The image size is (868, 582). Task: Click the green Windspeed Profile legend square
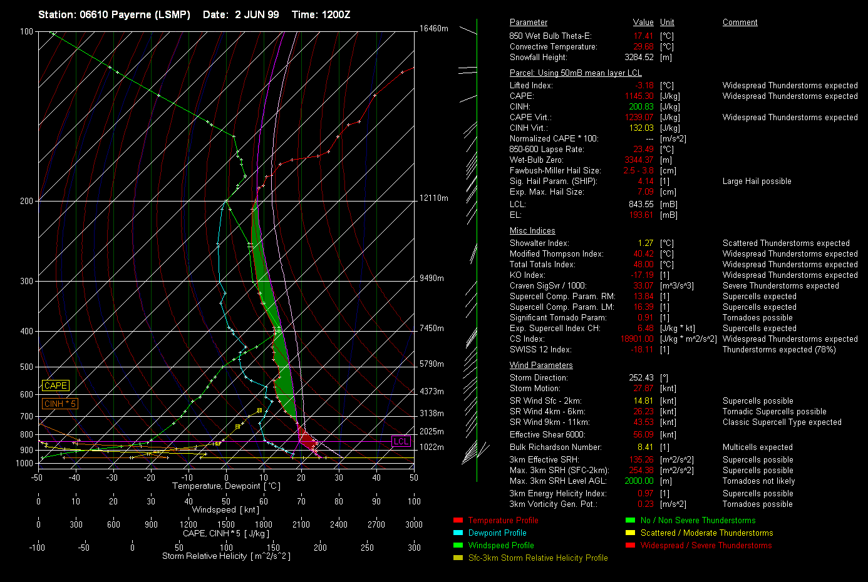click(458, 546)
